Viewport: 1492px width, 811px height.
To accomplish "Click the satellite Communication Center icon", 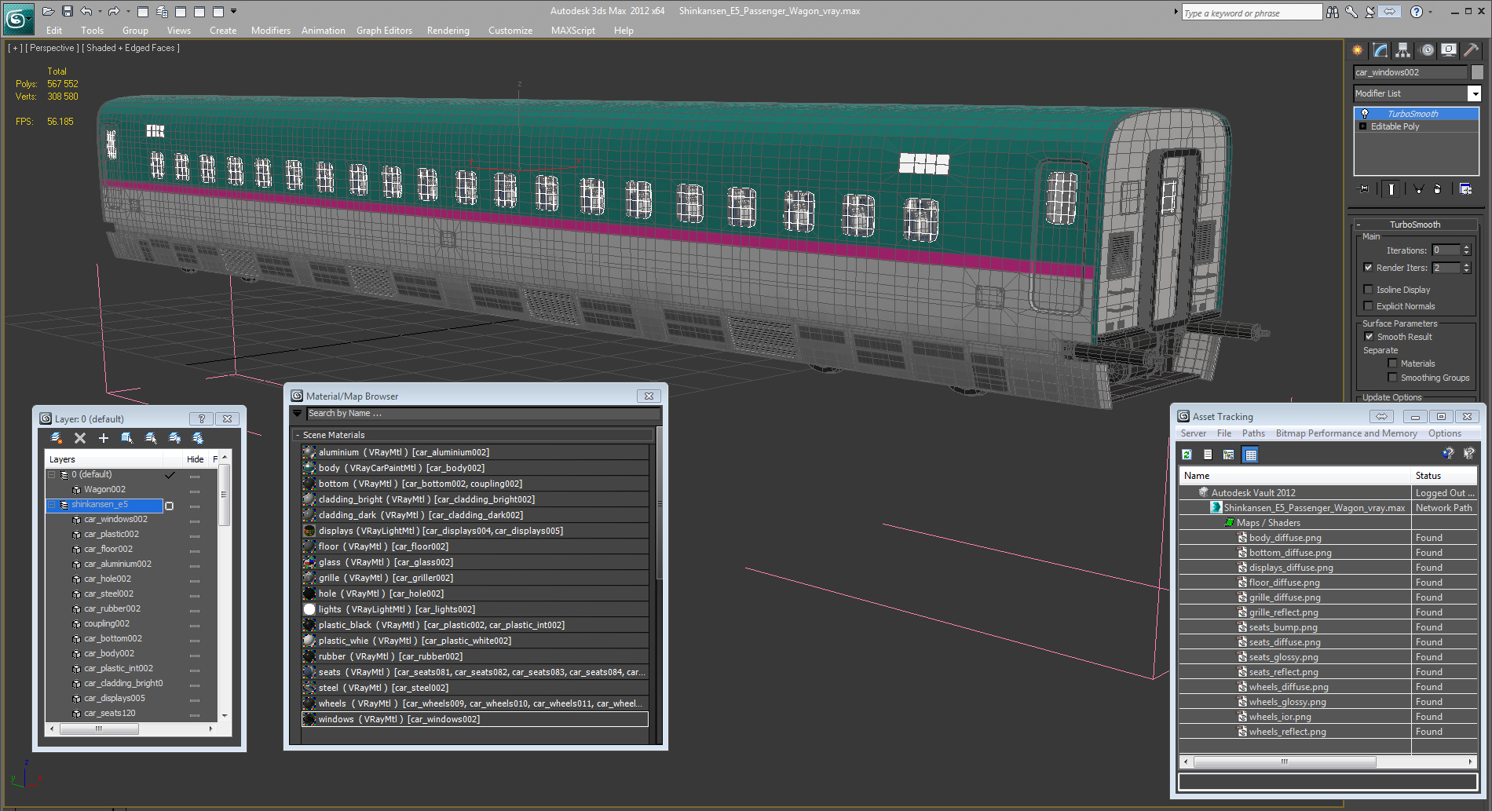I will click(x=1370, y=12).
